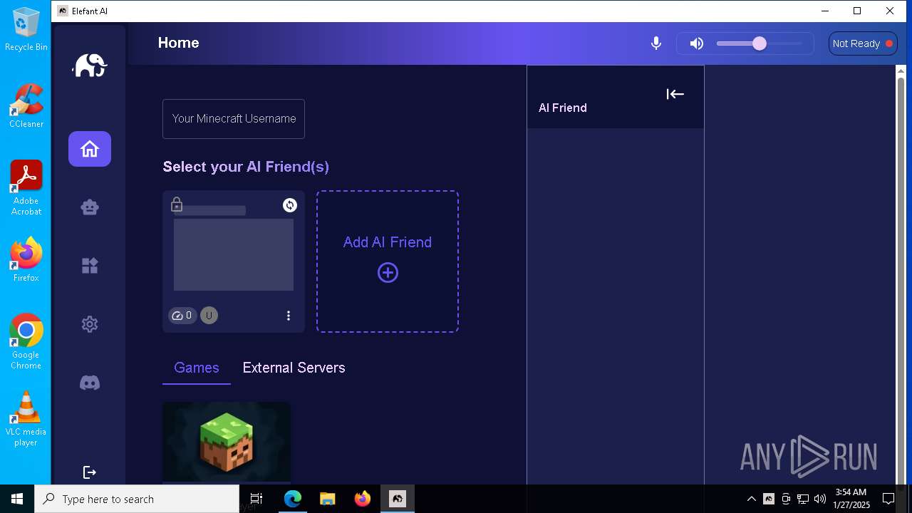Switch to the Games tab
The height and width of the screenshot is (513, 912).
coord(197,368)
